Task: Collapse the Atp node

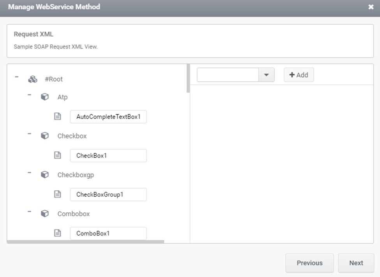Action: click(x=29, y=95)
